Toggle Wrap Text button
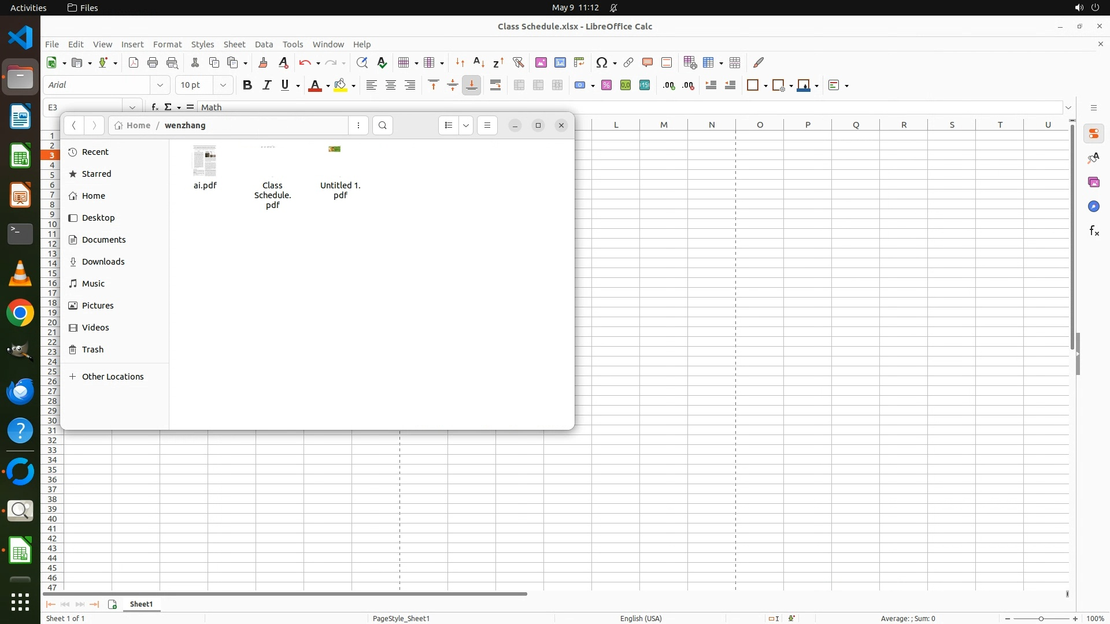The width and height of the screenshot is (1110, 624). point(495,85)
